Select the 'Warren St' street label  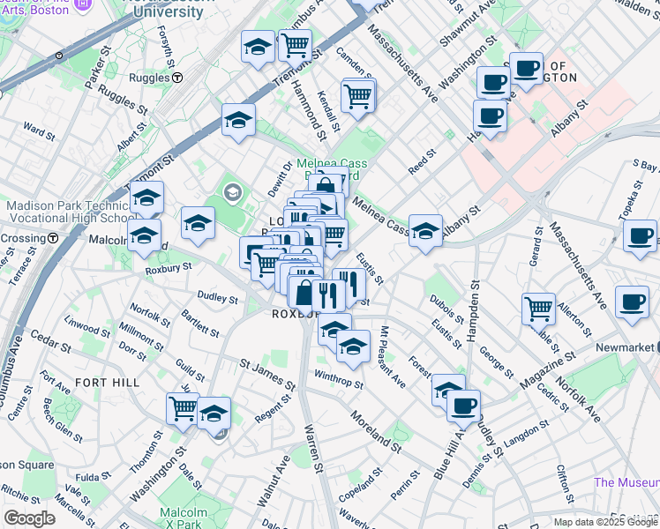pos(313,449)
